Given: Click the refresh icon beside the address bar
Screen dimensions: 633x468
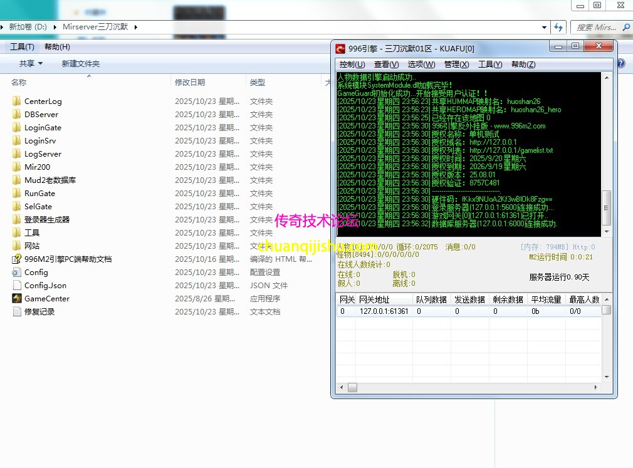Looking at the screenshot, I should [x=559, y=27].
